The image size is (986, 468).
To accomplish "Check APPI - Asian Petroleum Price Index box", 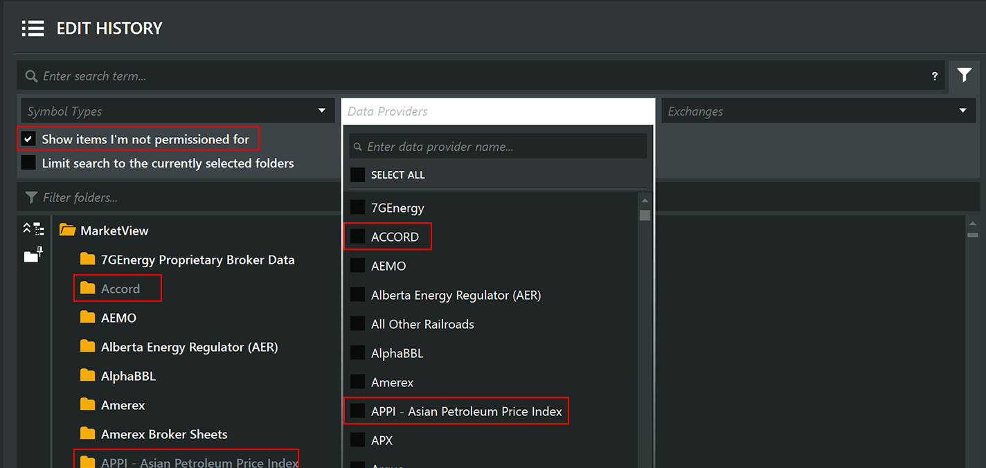I will pos(357,411).
